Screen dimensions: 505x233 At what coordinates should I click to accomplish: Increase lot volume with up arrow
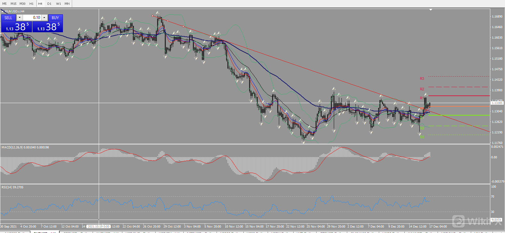click(x=44, y=18)
